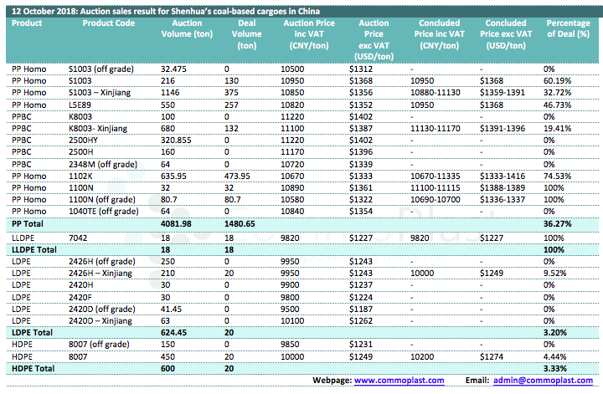This screenshot has height=394, width=603.
Task: Select the LLDPE Total row label
Action: coord(35,250)
